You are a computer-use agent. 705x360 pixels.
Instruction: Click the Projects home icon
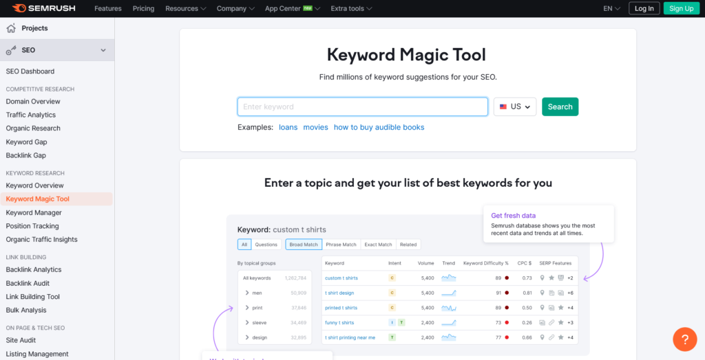tap(11, 28)
